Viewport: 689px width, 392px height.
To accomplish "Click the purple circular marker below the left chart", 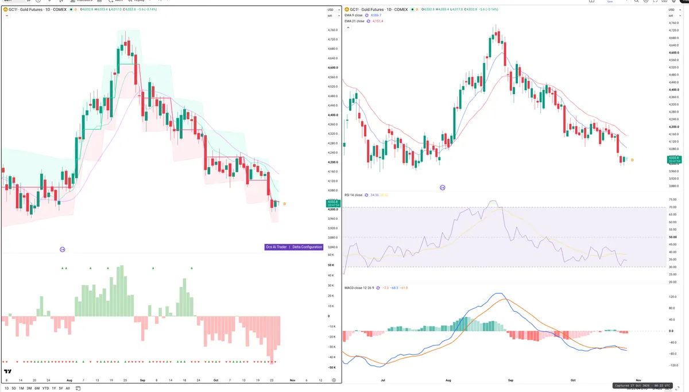I will (x=62, y=249).
